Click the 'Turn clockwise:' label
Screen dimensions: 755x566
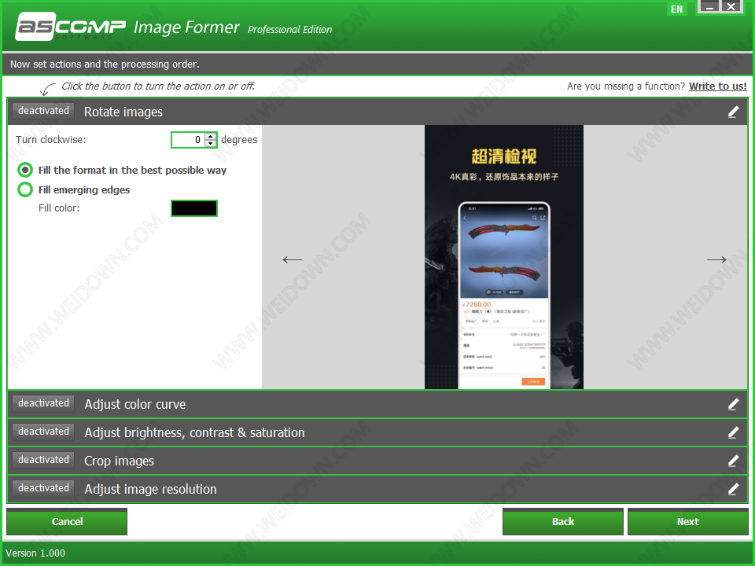(x=51, y=140)
